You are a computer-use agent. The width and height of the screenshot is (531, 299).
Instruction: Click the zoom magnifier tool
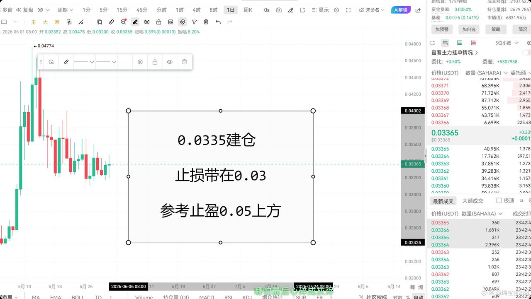pyautogui.click(x=123, y=22)
